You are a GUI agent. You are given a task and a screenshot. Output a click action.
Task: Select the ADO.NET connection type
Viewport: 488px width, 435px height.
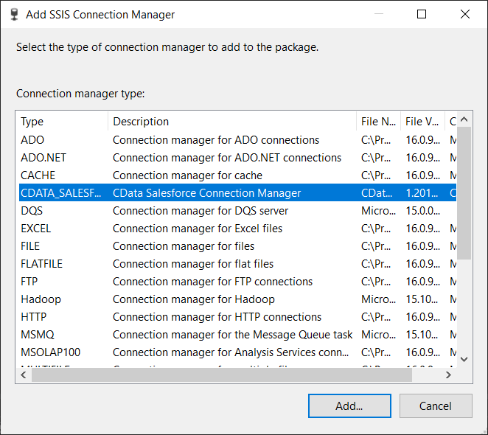[42, 158]
